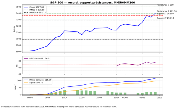Click the 50 tick on the MACD axis
The height and width of the screenshot is (109, 178).
click(x=20, y=88)
